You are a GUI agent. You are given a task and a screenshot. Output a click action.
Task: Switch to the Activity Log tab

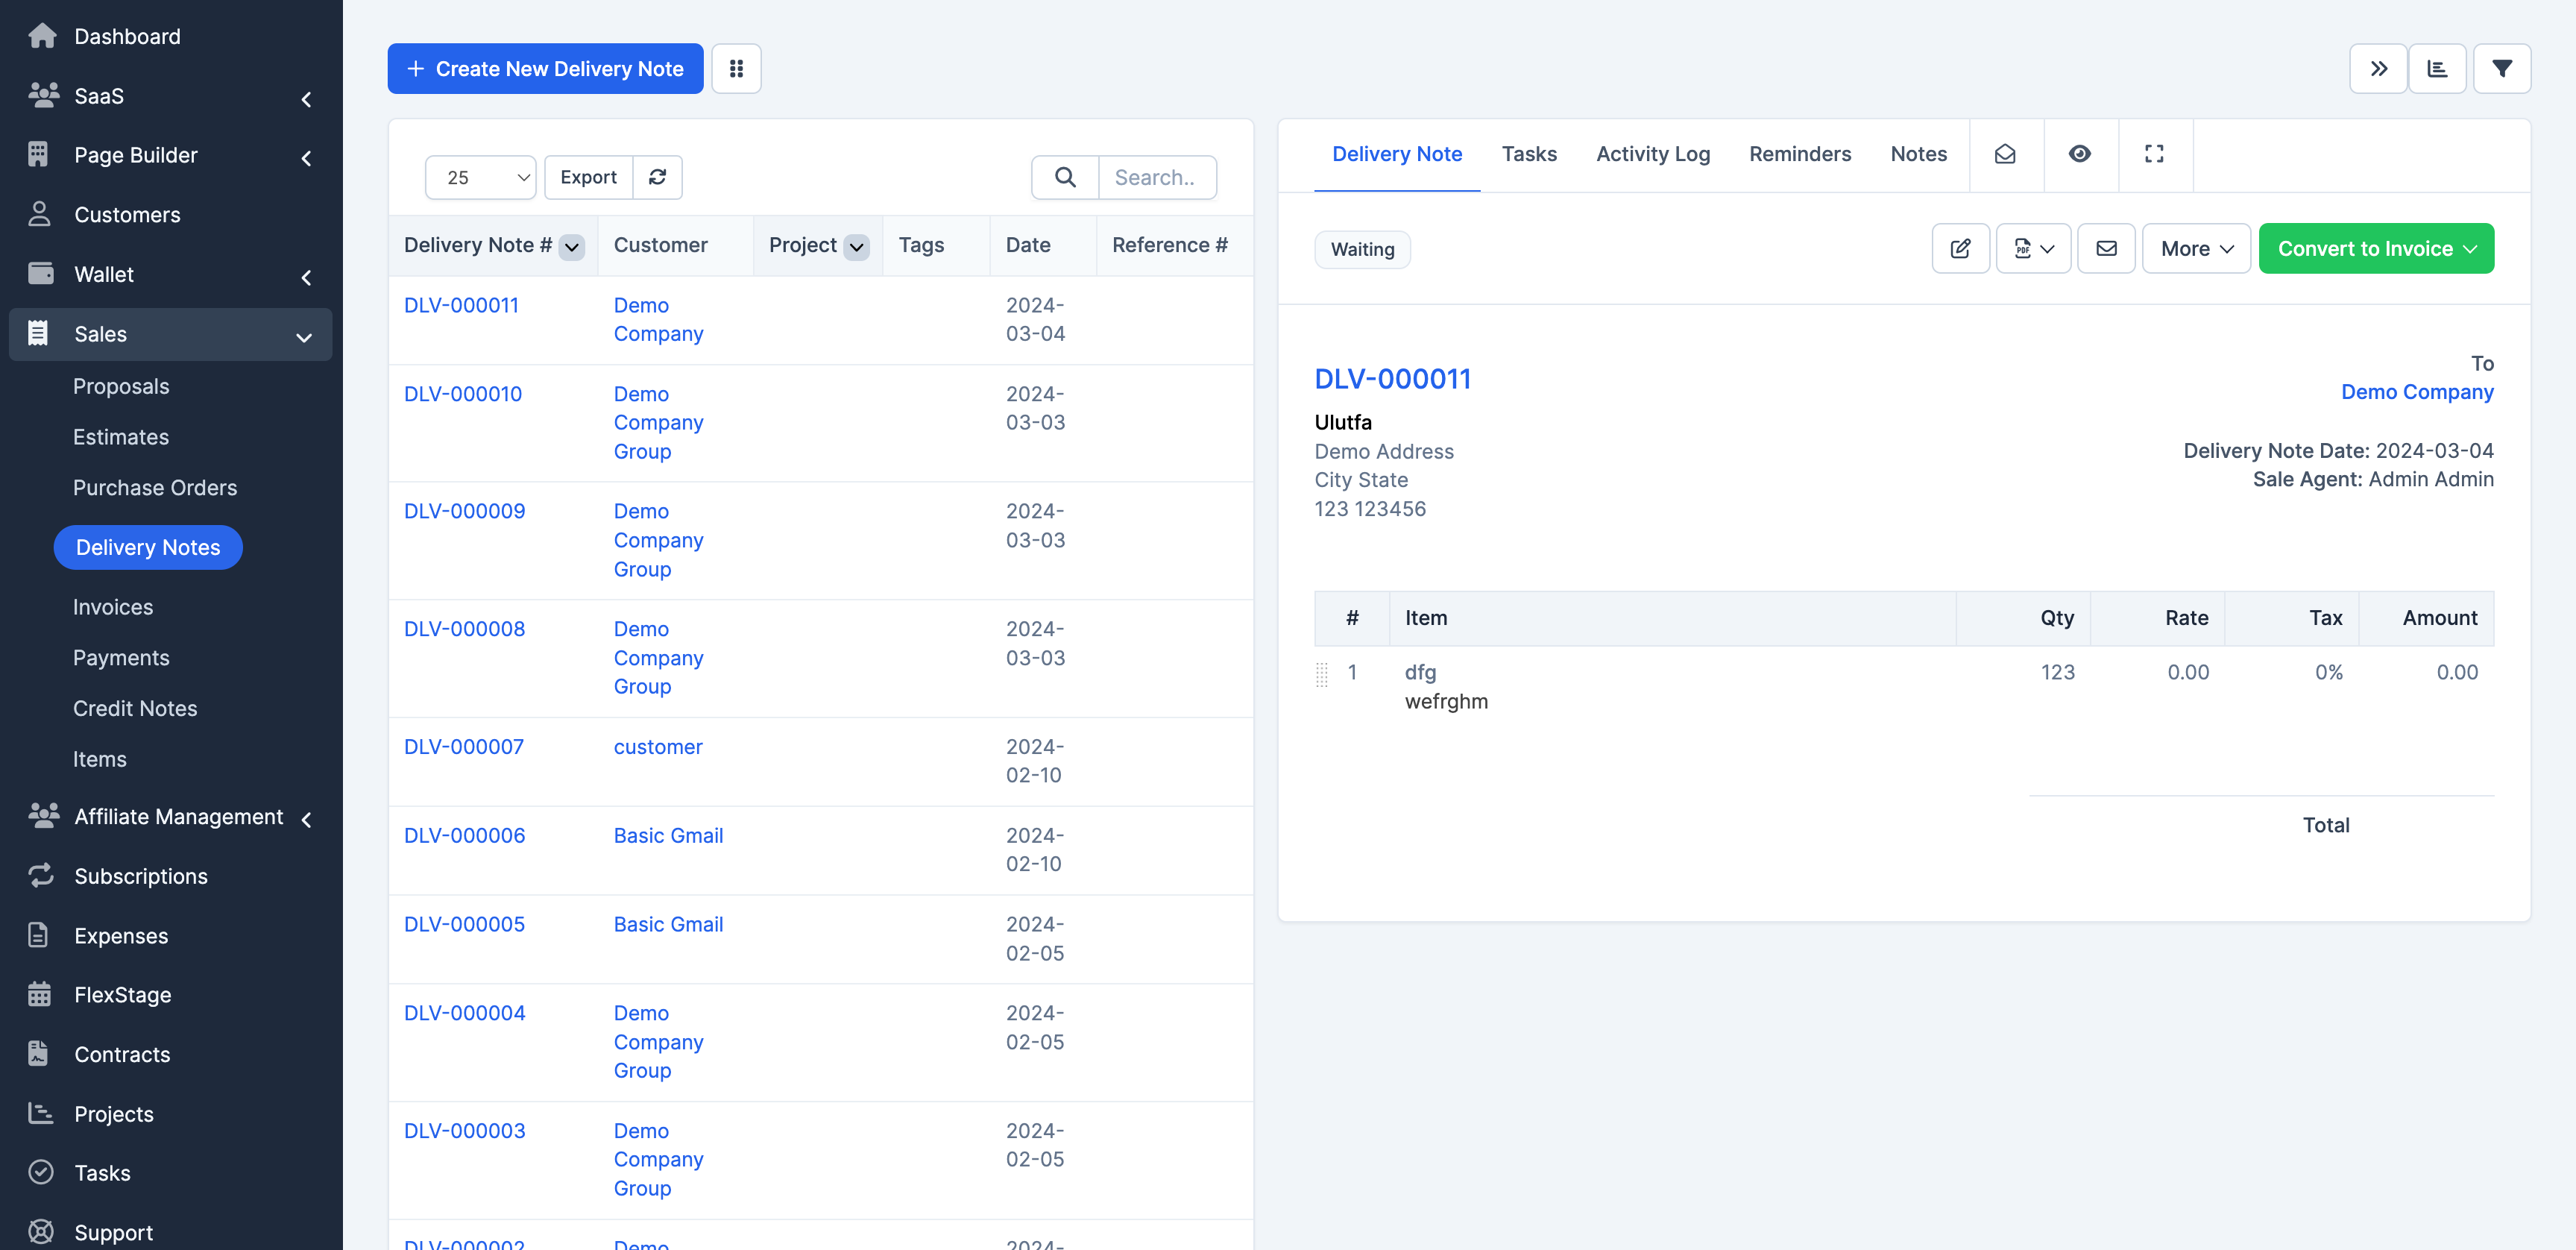pyautogui.click(x=1652, y=154)
